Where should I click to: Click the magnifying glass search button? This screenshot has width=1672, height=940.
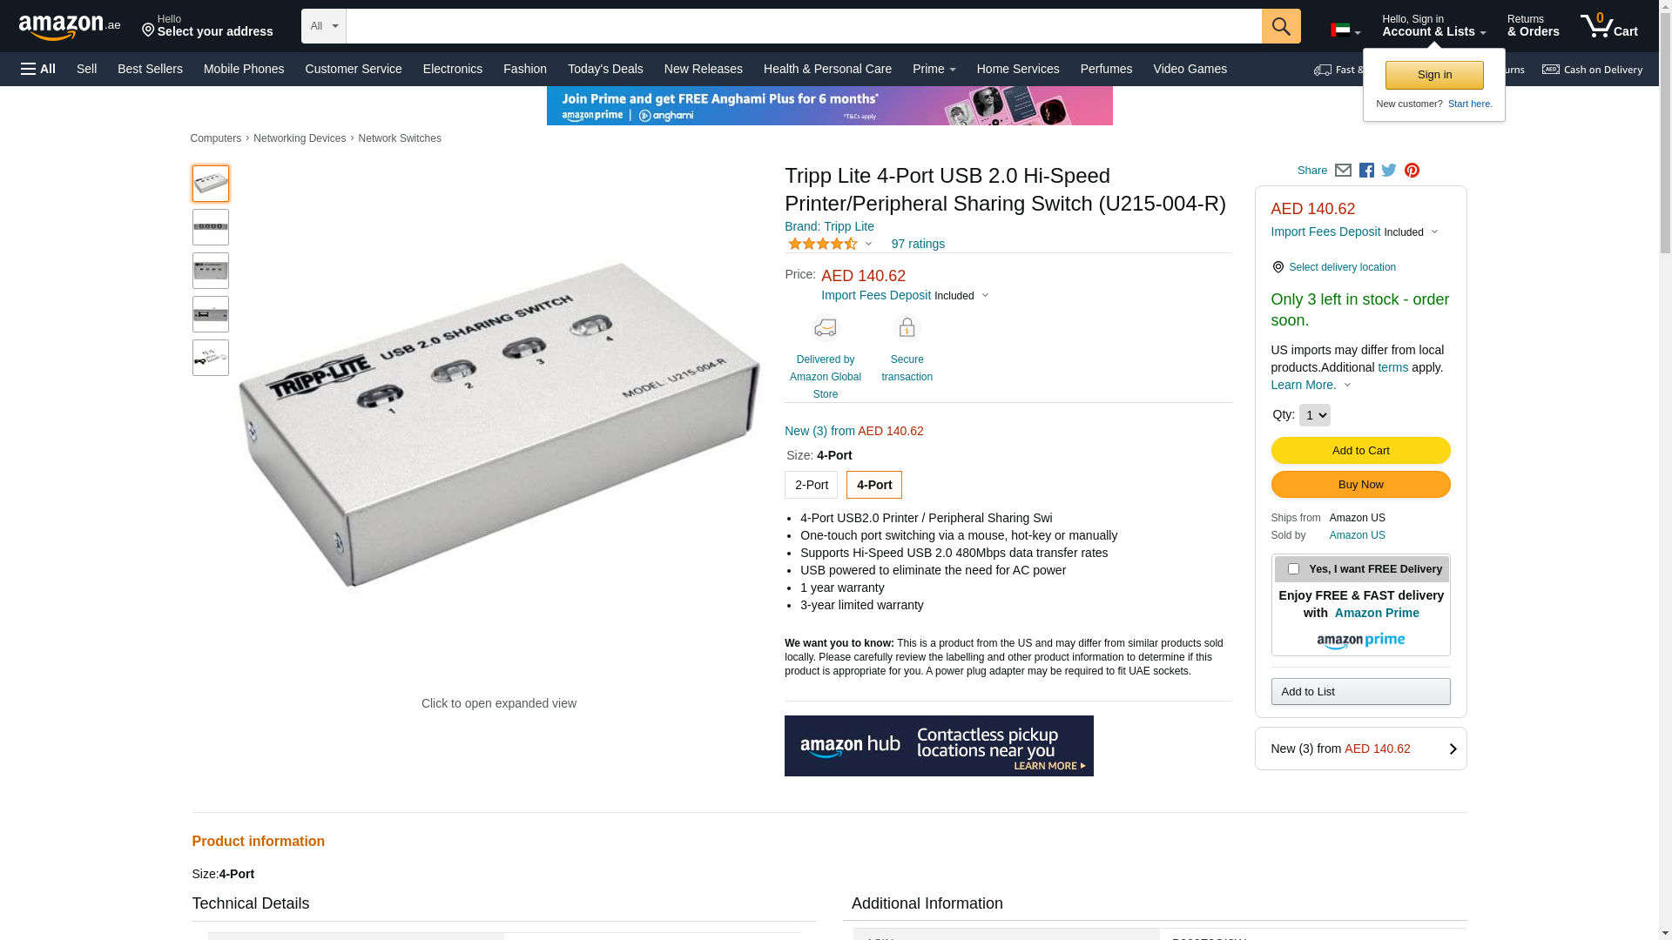(x=1280, y=26)
